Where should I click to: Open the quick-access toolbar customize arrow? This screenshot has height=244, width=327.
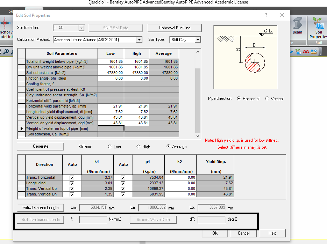320,54
